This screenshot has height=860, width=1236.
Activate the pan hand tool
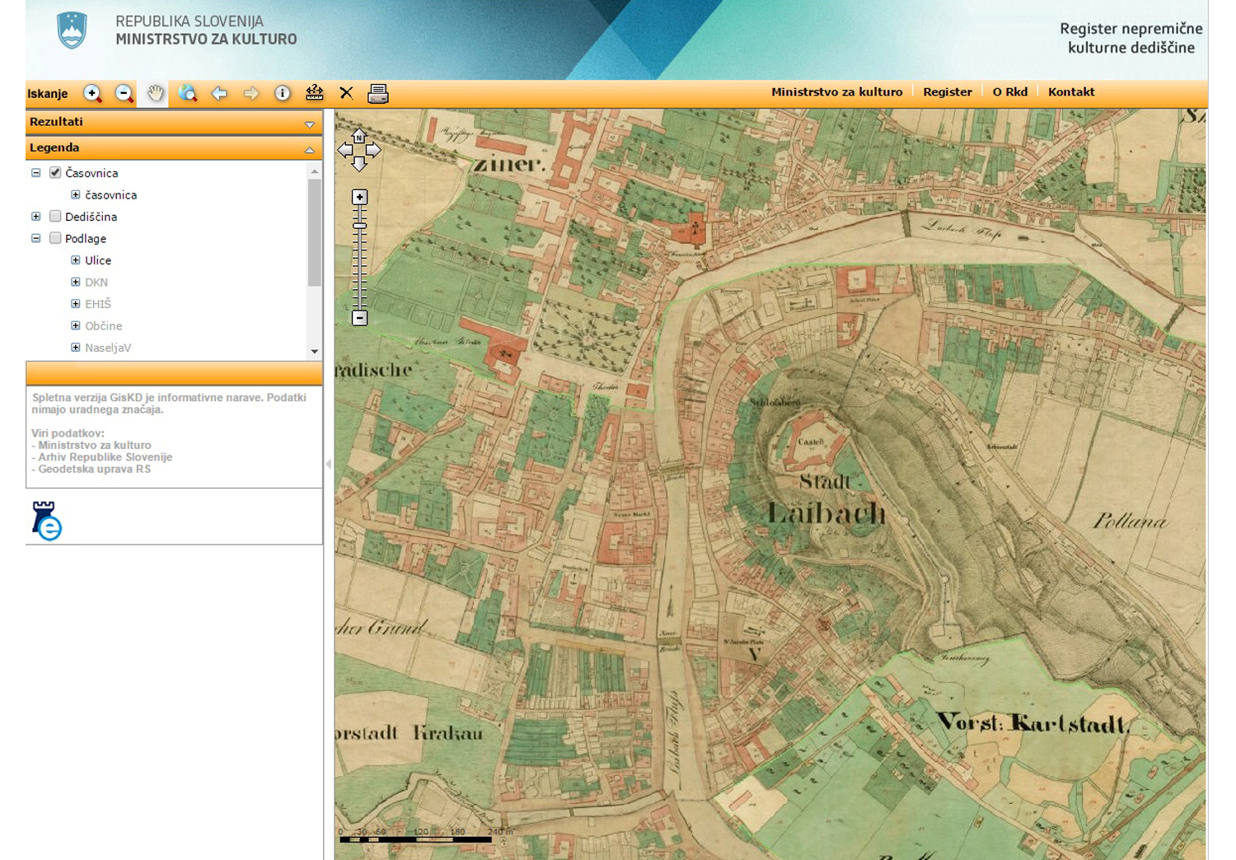[155, 94]
